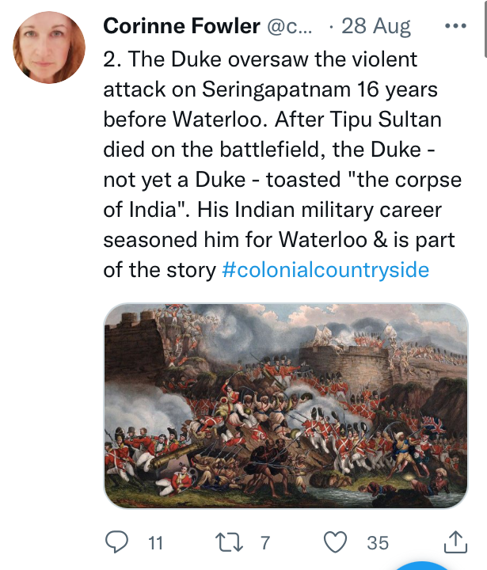Viewport: 487px width, 570px height.
Task: Open the 28 Aug timestamp link
Action: tap(375, 26)
